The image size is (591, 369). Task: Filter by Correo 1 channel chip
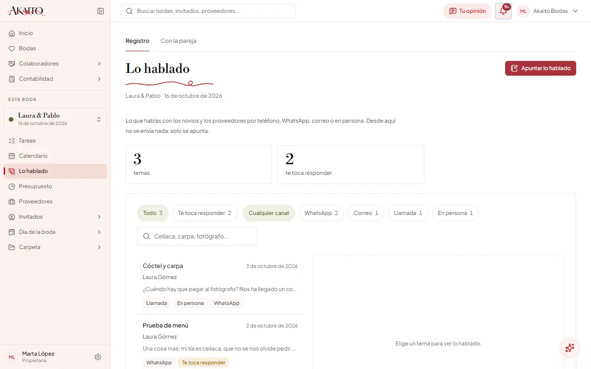click(x=366, y=213)
